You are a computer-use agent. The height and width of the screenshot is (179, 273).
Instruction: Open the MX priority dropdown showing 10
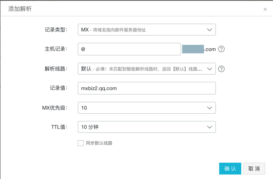tap(144, 108)
